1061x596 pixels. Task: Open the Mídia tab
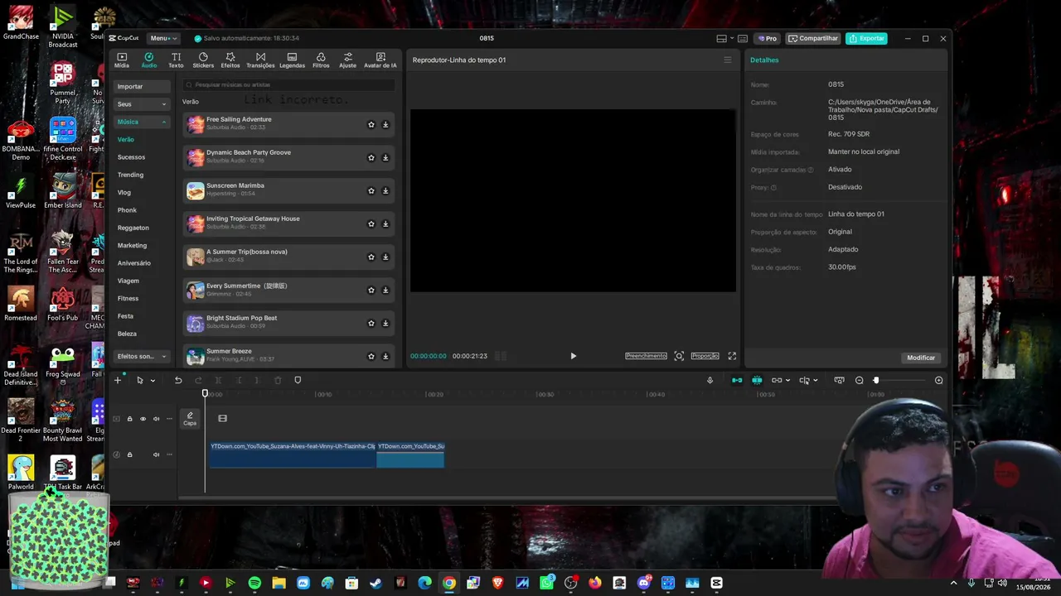(122, 60)
